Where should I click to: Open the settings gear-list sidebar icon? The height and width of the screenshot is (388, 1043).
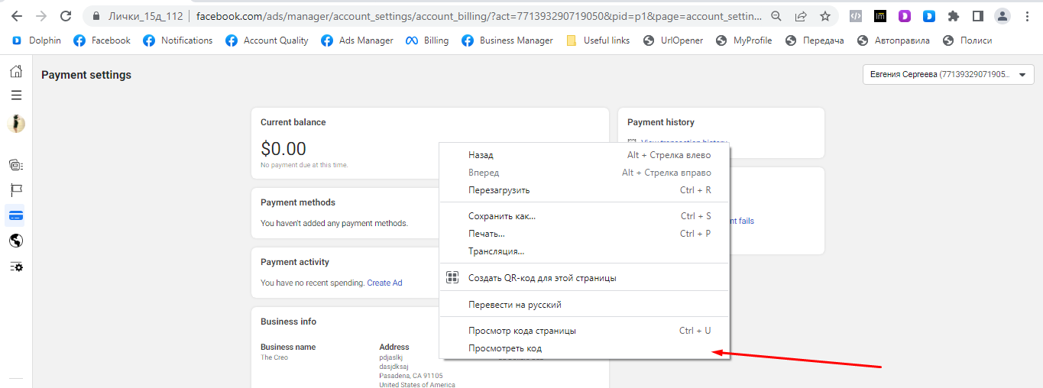click(15, 267)
